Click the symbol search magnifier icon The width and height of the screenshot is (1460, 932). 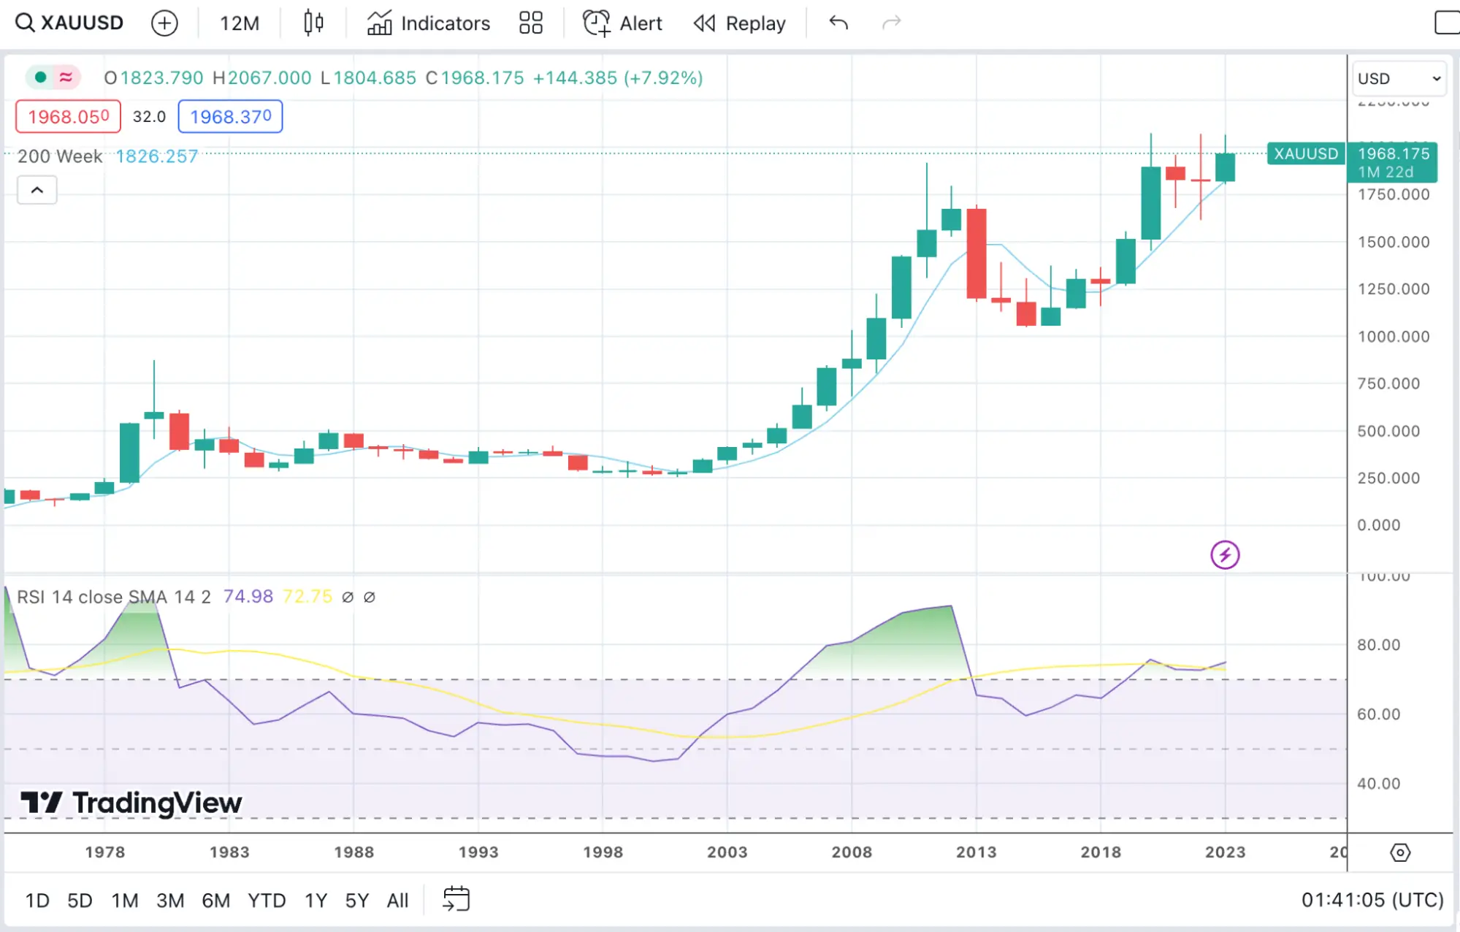point(24,23)
